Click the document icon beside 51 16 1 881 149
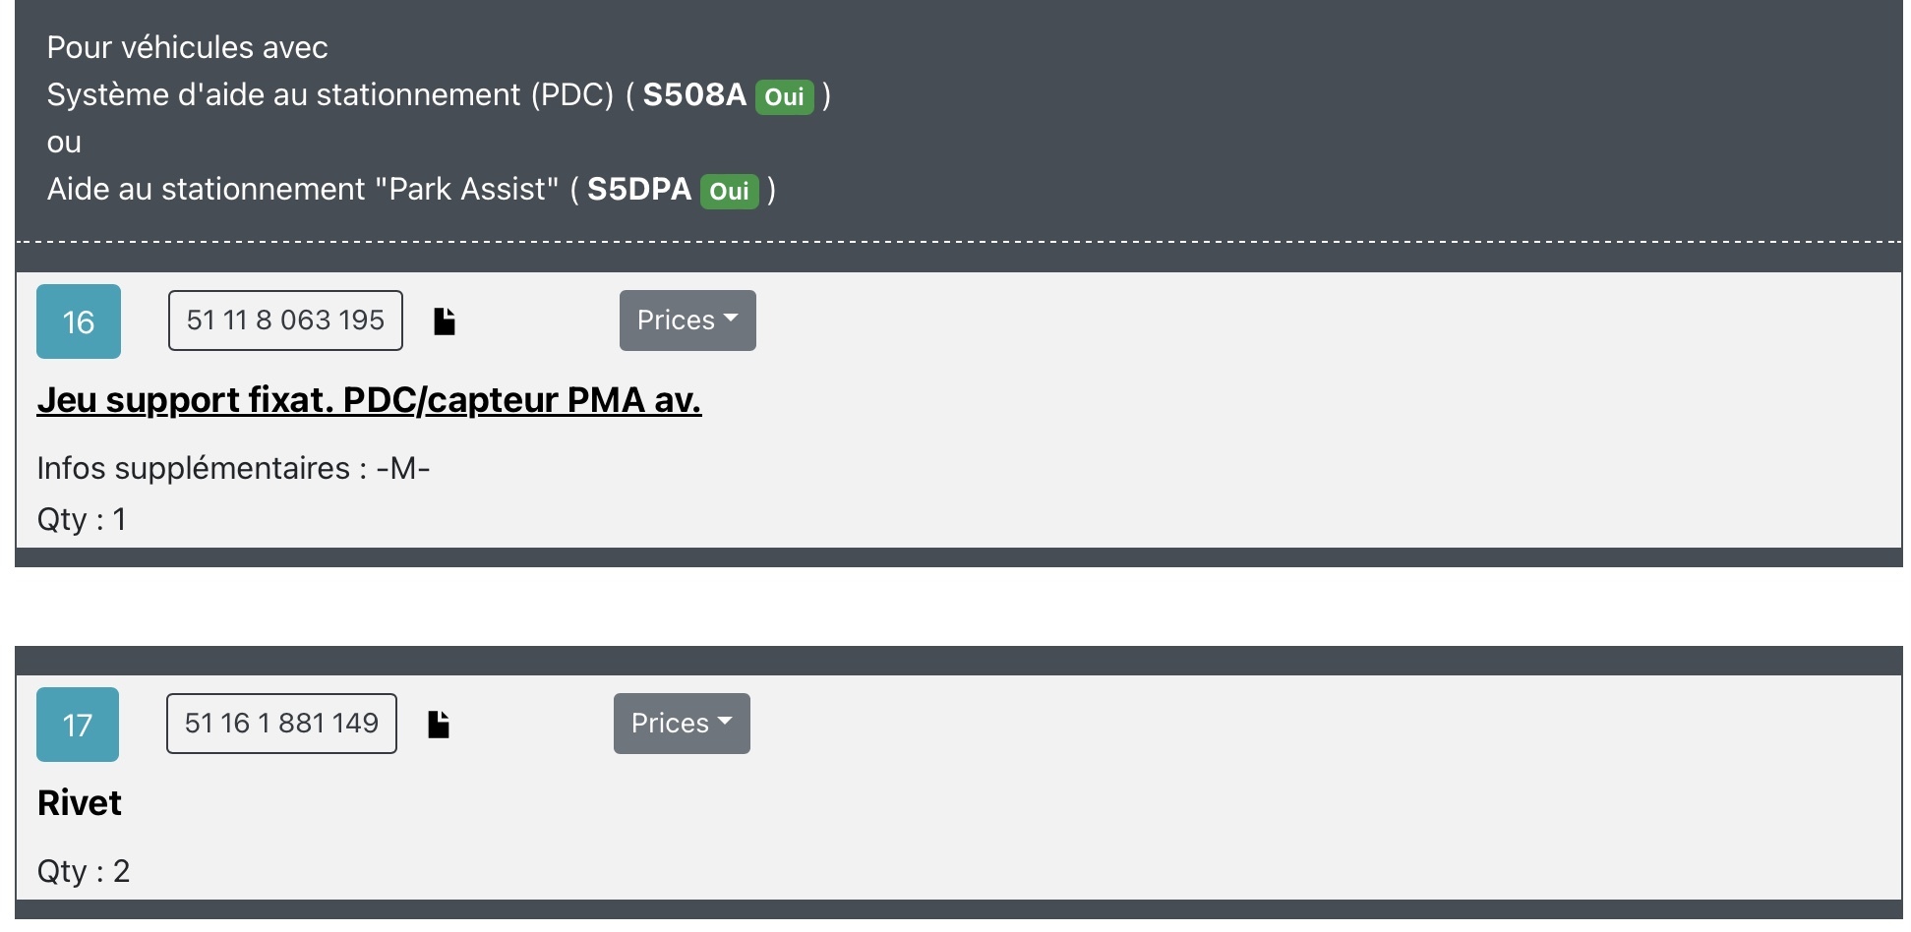1911x932 pixels. tap(439, 725)
